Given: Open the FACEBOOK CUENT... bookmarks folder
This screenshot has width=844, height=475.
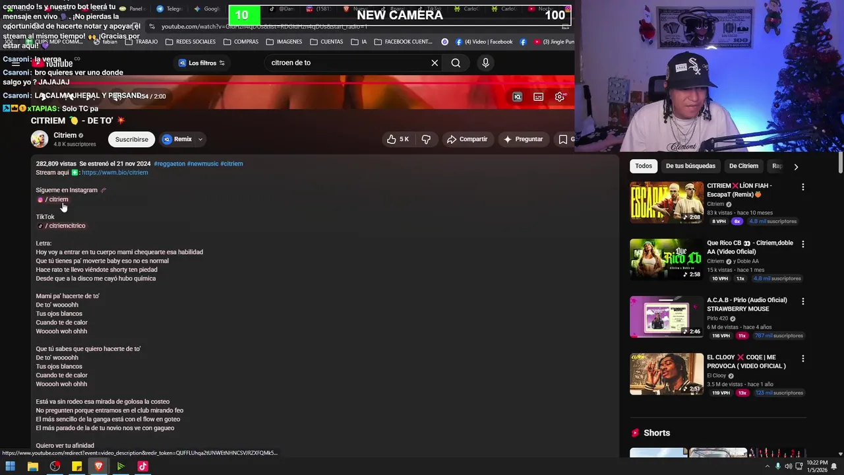Looking at the screenshot, I should (404, 42).
